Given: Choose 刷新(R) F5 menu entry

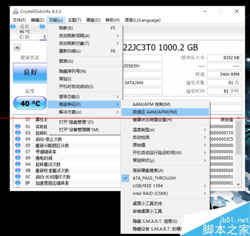Looking at the screenshot, I should 85,28.
